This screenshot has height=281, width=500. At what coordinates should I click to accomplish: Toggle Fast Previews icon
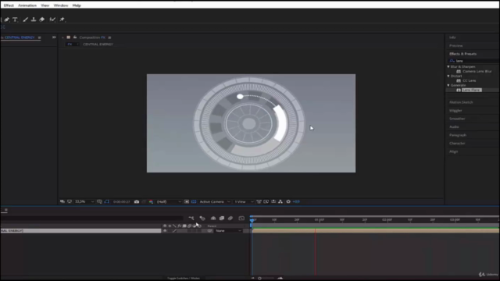point(266,201)
